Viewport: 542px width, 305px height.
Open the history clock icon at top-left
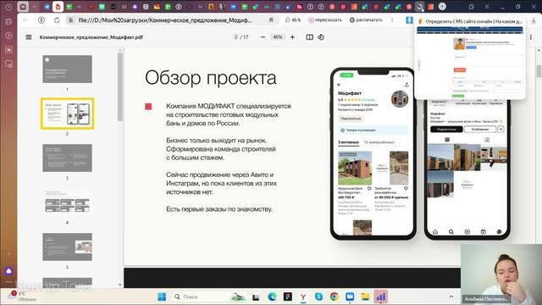tap(8, 7)
